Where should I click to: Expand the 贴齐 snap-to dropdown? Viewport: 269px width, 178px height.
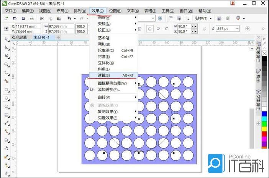tap(203, 18)
